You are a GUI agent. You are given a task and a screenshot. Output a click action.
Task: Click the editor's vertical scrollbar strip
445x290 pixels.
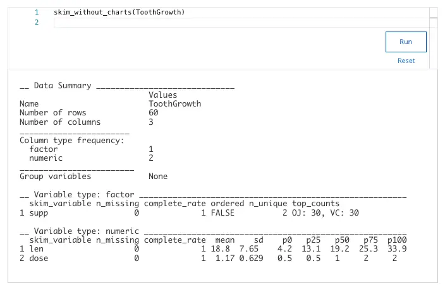click(434, 38)
